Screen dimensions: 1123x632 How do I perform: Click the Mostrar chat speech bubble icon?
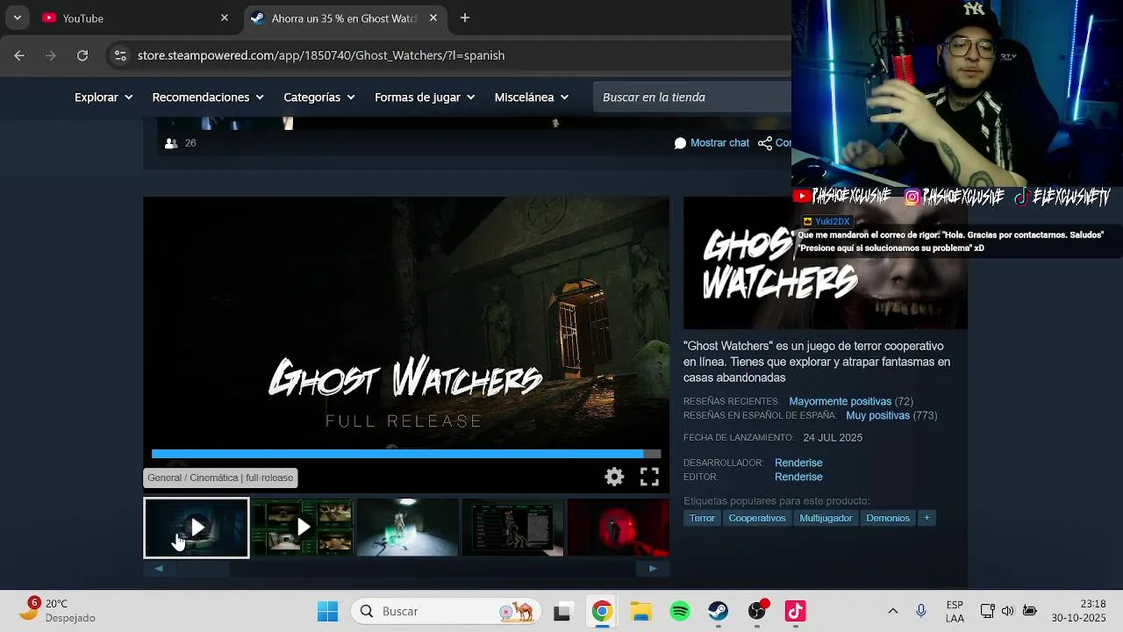tap(680, 143)
